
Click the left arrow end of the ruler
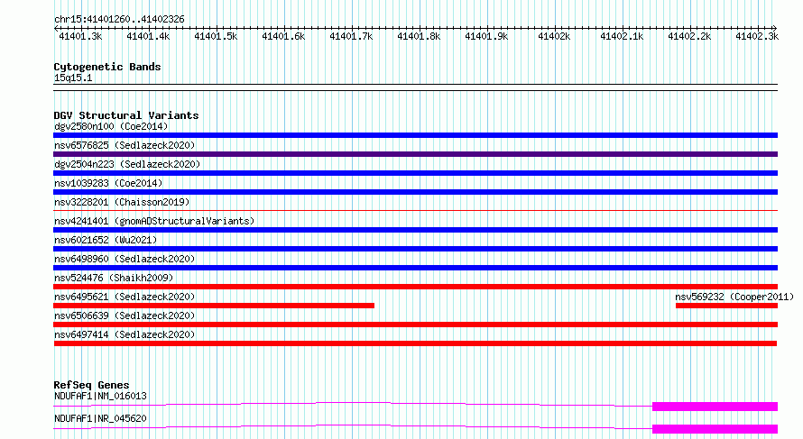pyautogui.click(x=55, y=29)
